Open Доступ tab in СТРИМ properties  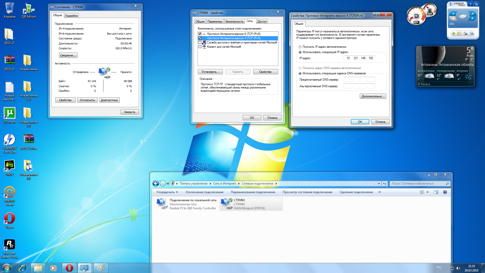coord(262,21)
